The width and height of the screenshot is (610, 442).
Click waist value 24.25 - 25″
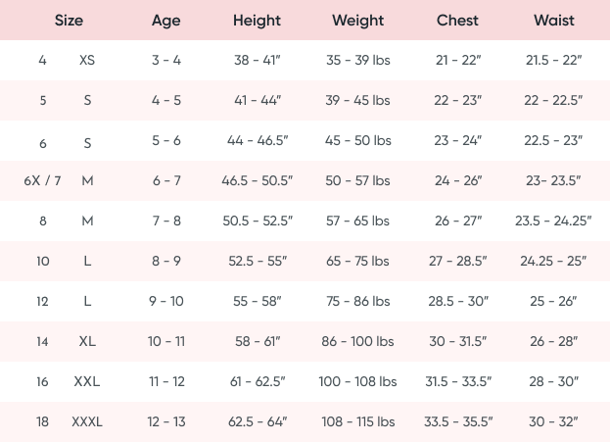(x=554, y=262)
